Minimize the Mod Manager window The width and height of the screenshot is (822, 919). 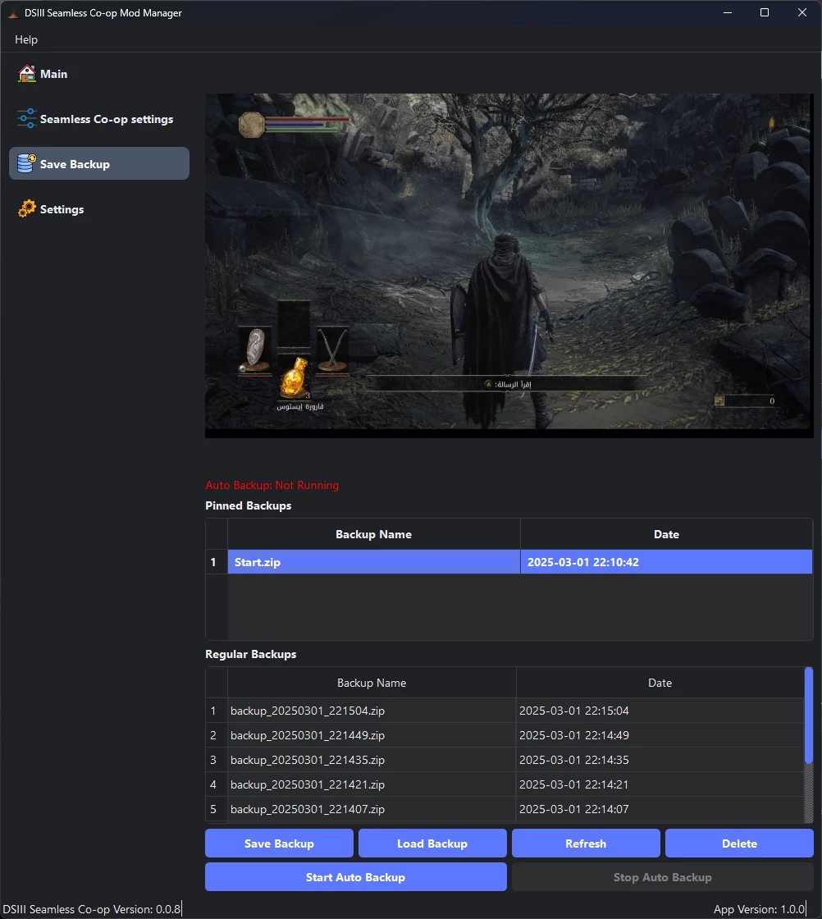[728, 13]
